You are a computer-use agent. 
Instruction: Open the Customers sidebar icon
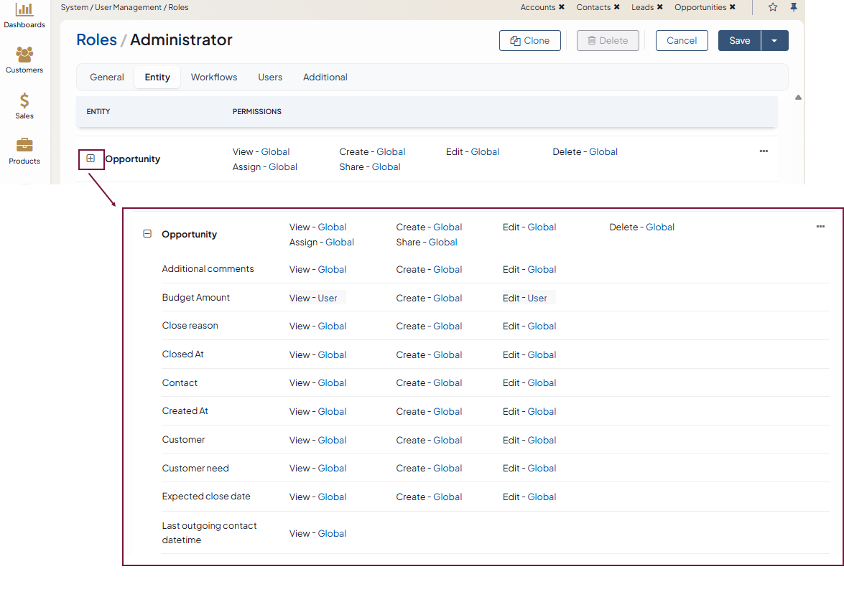24,55
